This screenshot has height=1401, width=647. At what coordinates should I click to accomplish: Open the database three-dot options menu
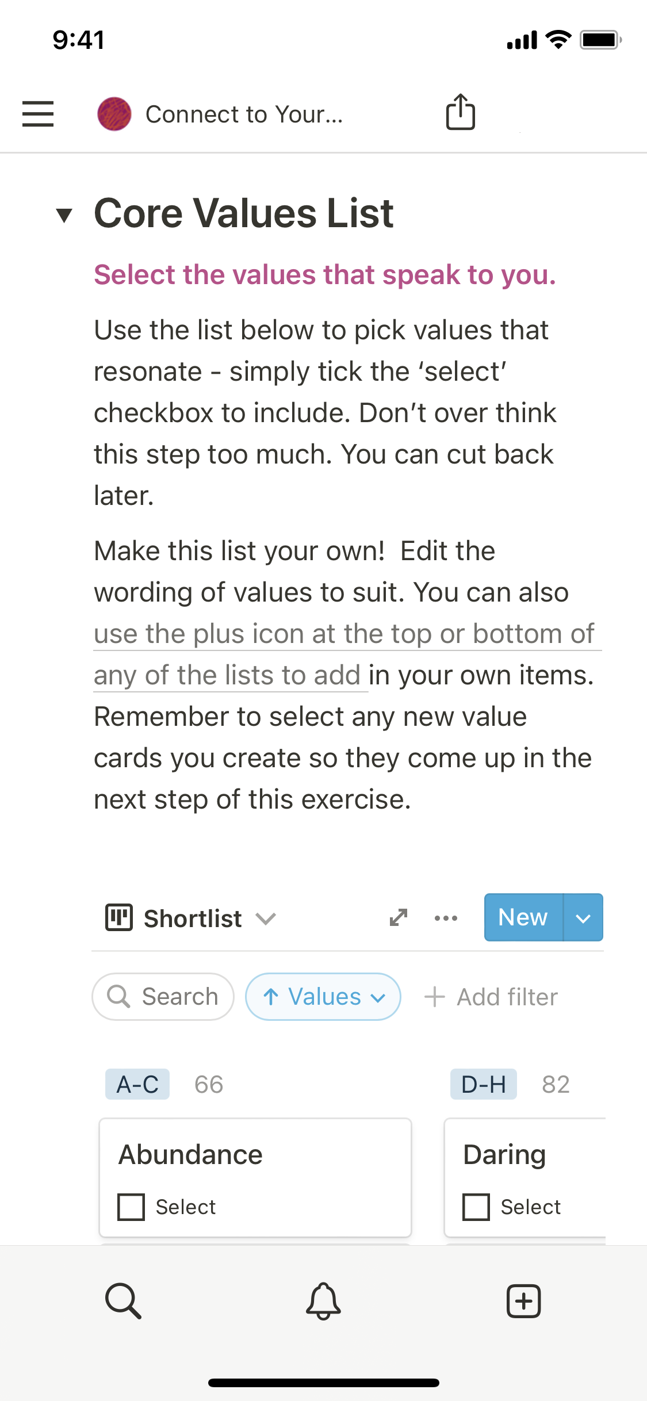446,918
